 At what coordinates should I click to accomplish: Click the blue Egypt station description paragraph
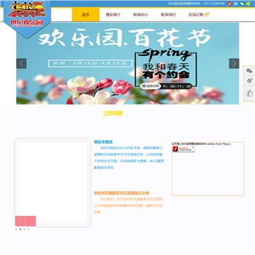coord(129,158)
